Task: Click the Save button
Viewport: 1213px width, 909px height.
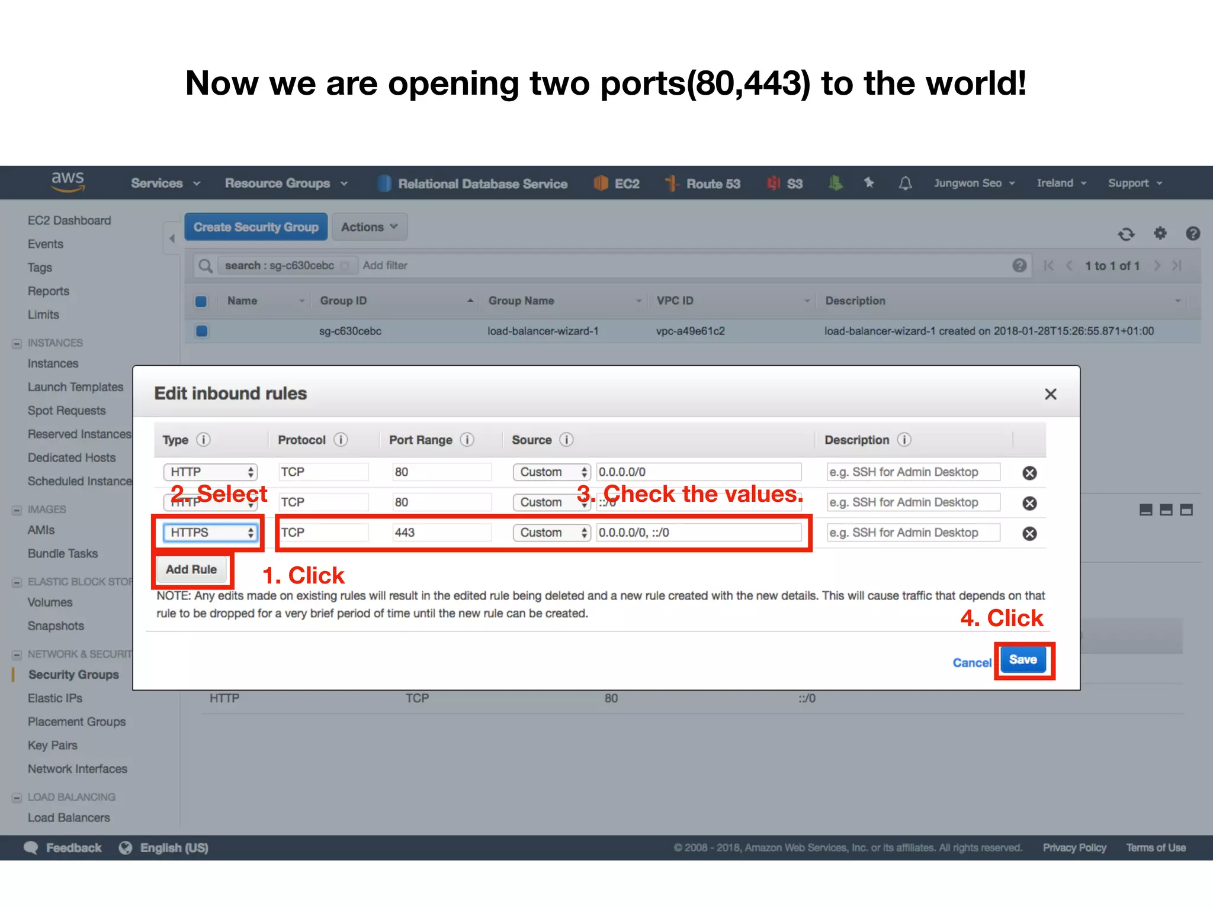Action: 1023,660
